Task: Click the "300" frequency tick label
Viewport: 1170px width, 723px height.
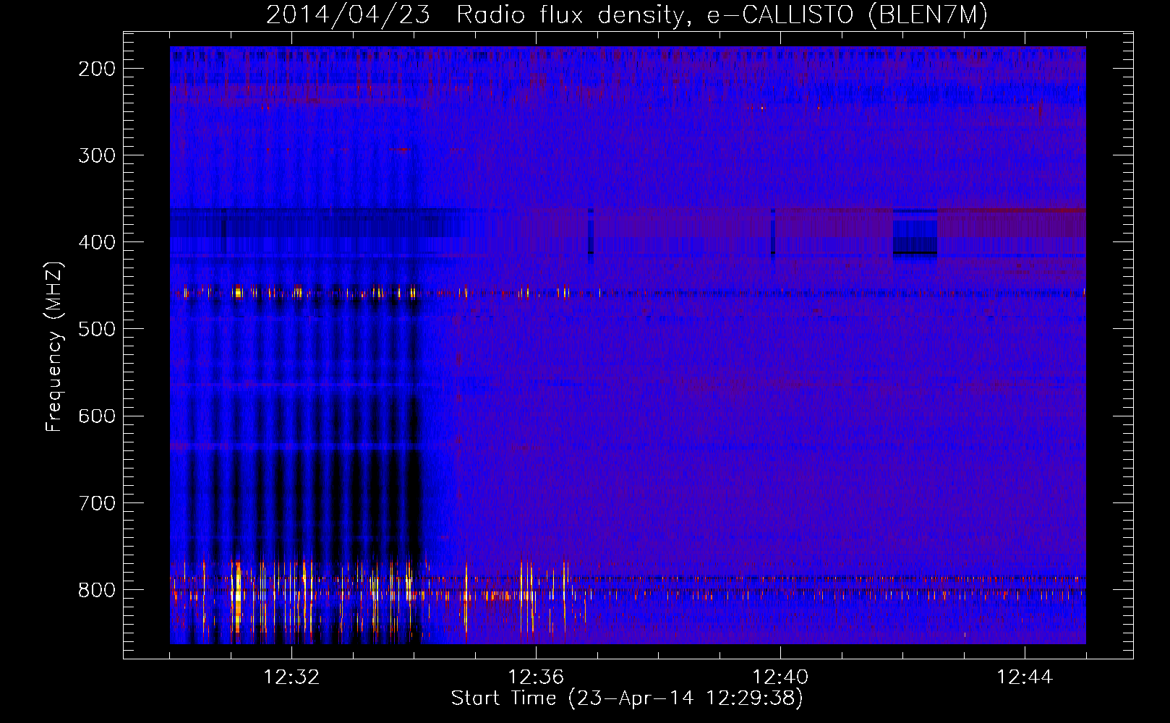Action: click(x=97, y=155)
